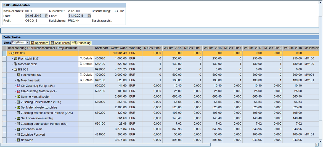The image size is (323, 147).
Task: Click the Beschreibung / Kalkulationsnummer / Projektstruktur header
Action: [x=43, y=48]
